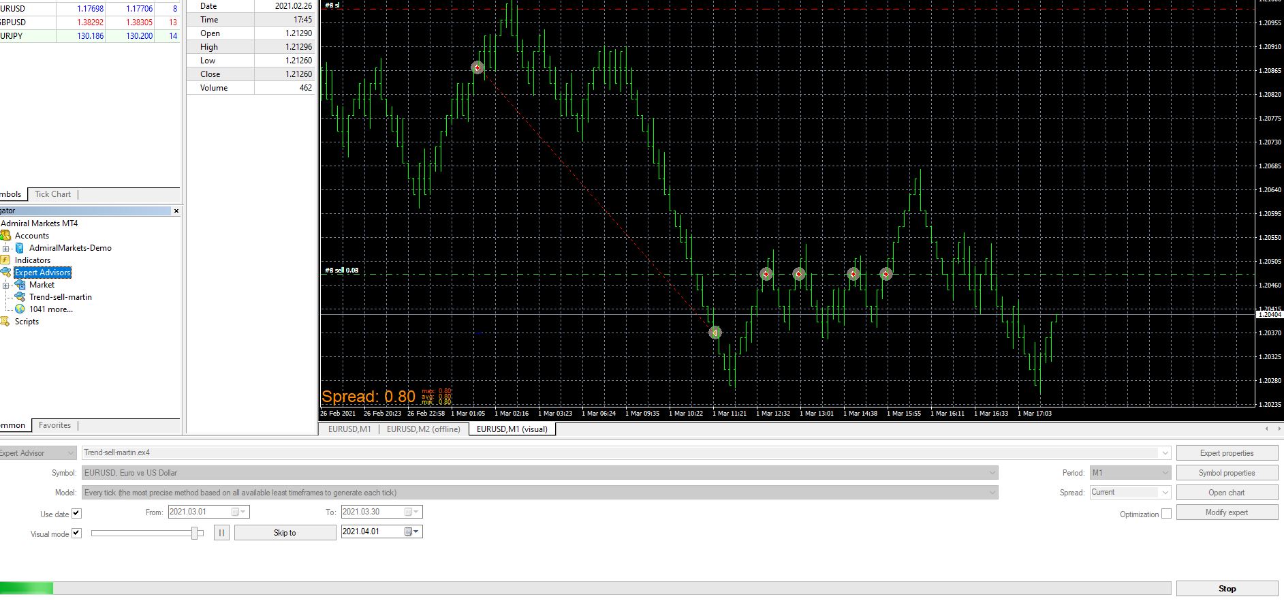Expand the Market node under Expert Advisors
1284x601 pixels.
click(x=6, y=286)
